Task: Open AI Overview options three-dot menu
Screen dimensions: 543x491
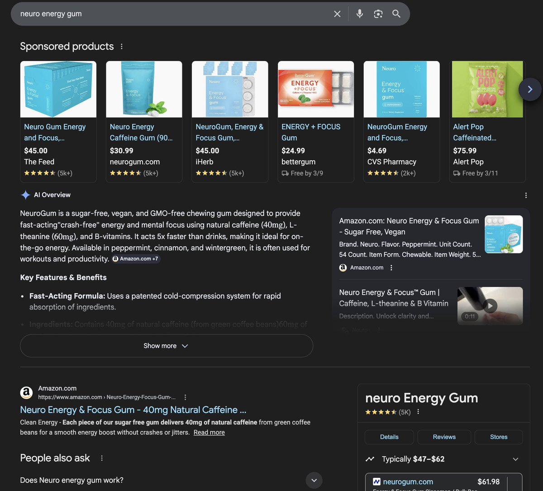Action: tap(526, 195)
